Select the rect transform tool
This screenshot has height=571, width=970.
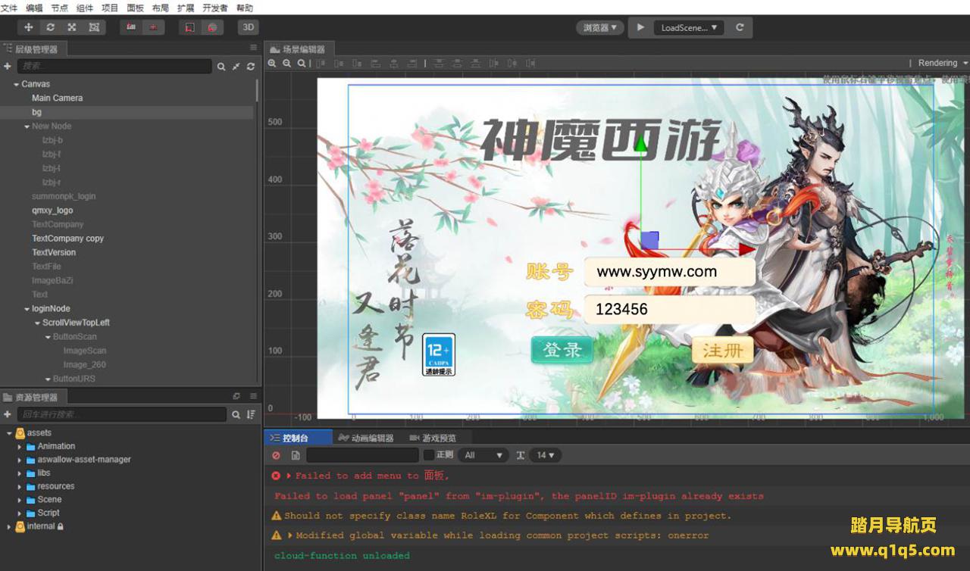click(x=93, y=27)
